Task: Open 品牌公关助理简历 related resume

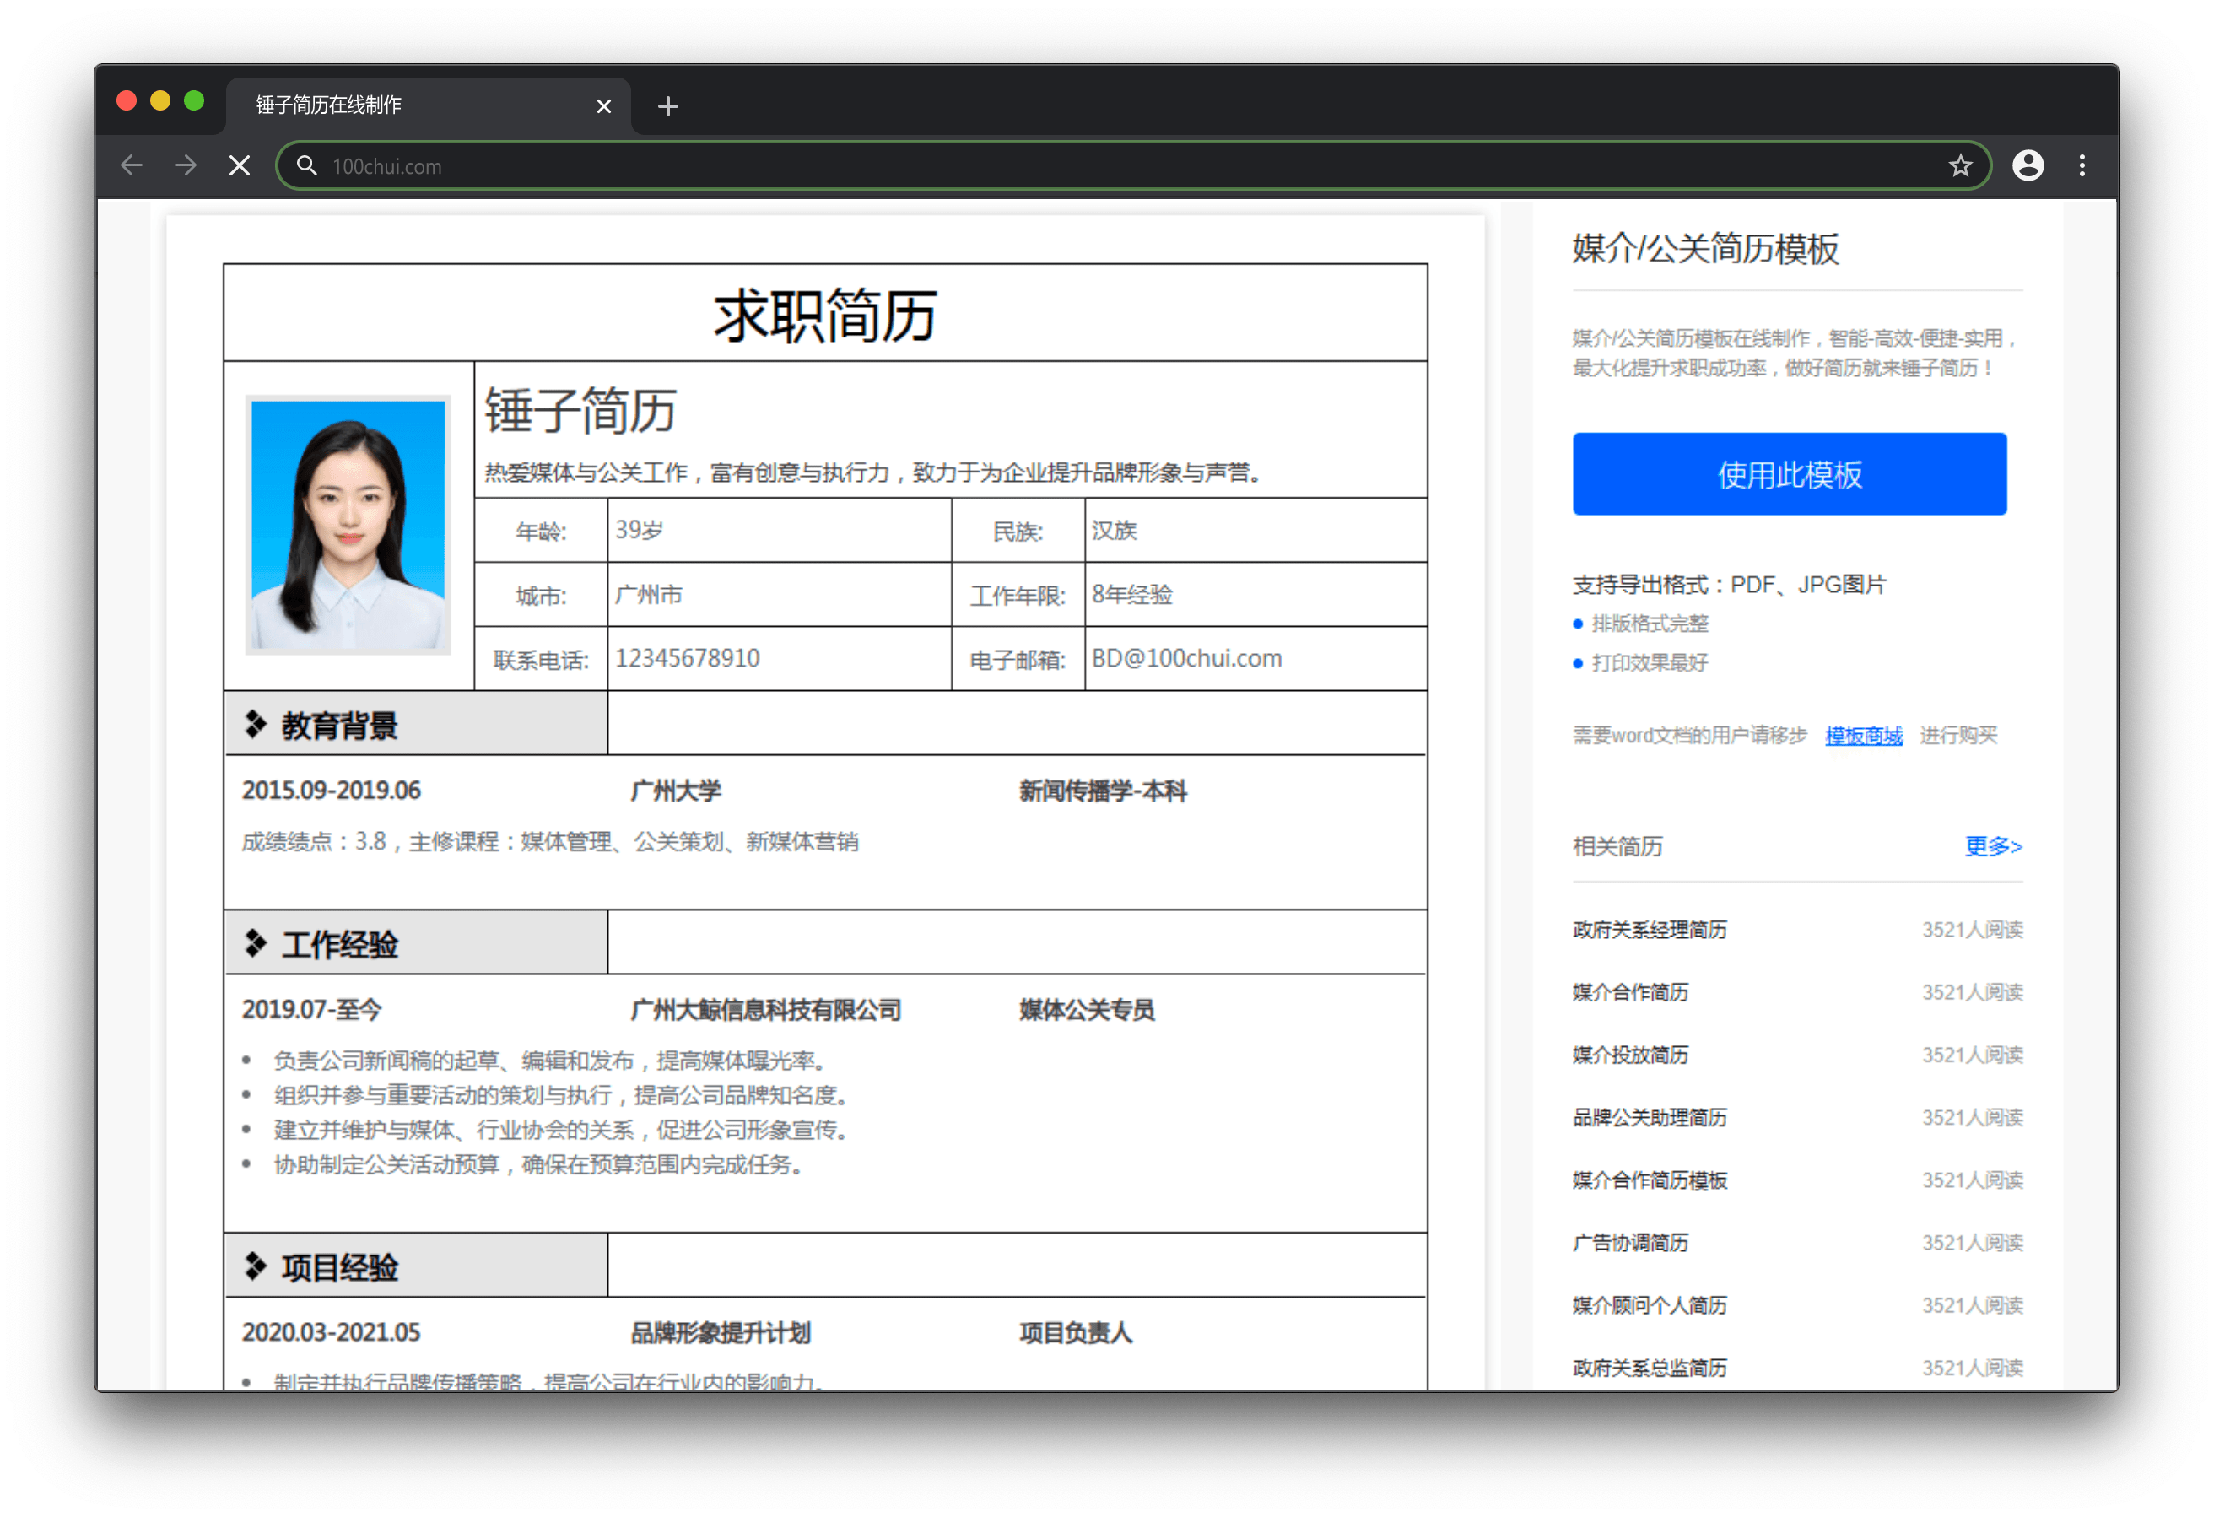Action: click(1649, 1117)
